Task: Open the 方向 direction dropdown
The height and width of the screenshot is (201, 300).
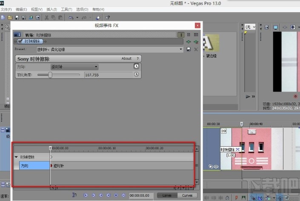Action: 74,67
